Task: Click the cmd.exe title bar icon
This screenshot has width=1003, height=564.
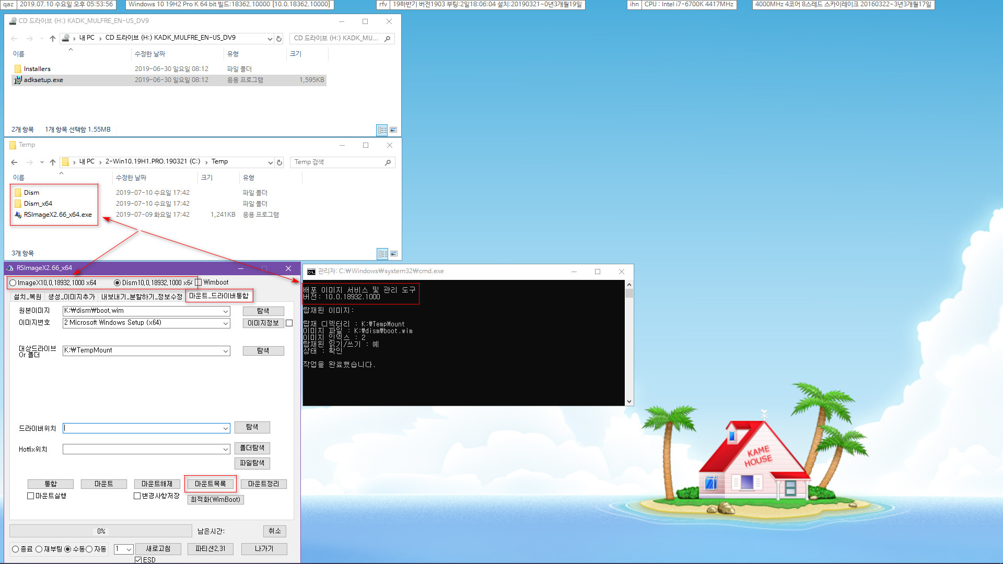Action: point(311,272)
